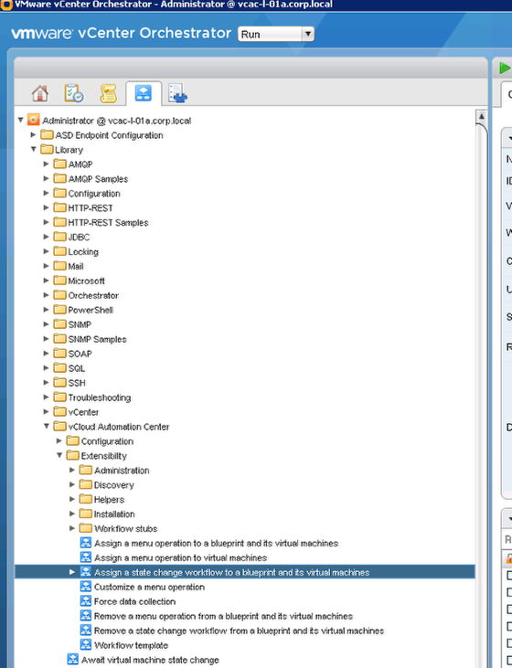Viewport: 512px width, 668px height.
Task: Click the SSH folder icon
Action: point(59,383)
